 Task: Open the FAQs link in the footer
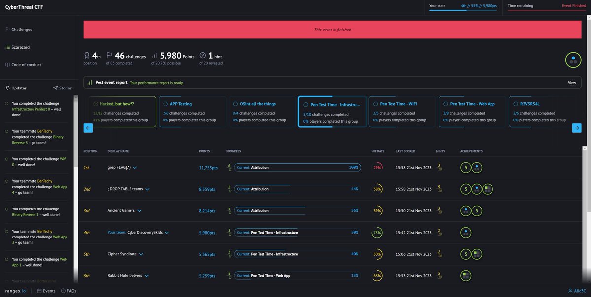pyautogui.click(x=68, y=291)
